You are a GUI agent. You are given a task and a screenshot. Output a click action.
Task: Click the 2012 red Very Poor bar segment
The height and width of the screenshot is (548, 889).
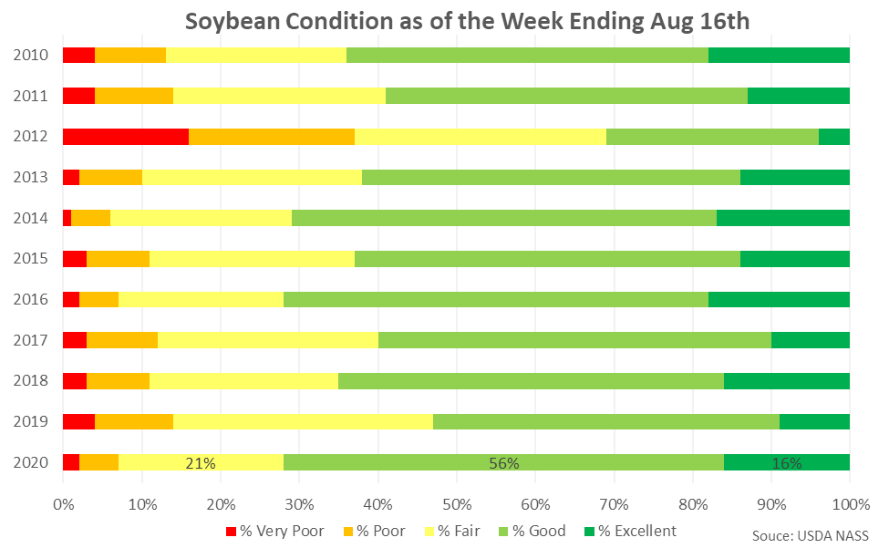click(126, 137)
